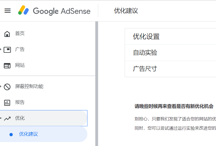
Task: Click the 广告 ads icon in sidebar
Action: click(x=7, y=50)
